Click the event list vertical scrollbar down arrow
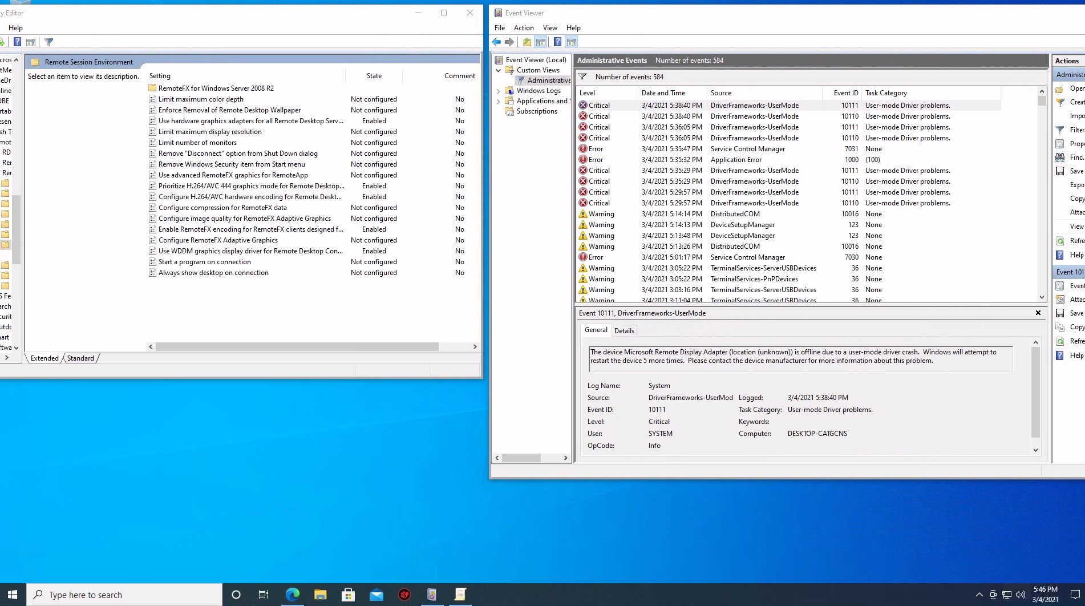This screenshot has width=1085, height=606. [1042, 297]
